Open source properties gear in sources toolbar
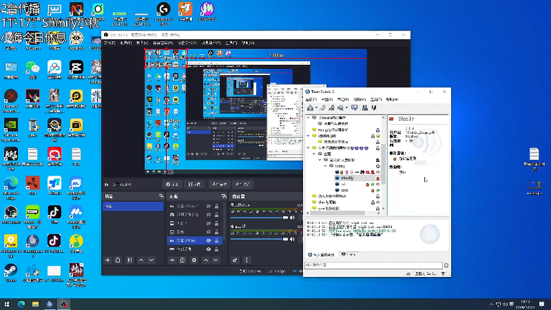 (x=194, y=260)
